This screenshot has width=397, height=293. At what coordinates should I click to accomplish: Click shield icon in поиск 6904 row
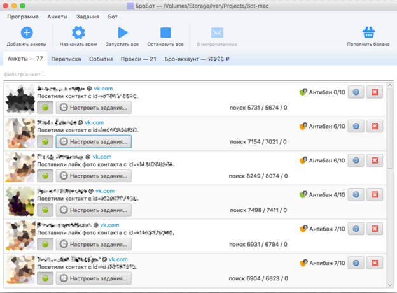coord(303,263)
